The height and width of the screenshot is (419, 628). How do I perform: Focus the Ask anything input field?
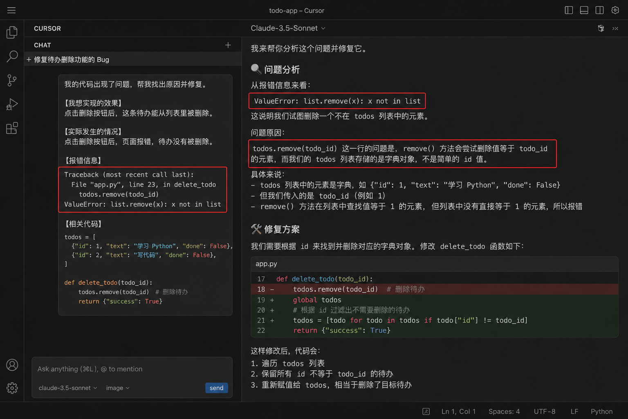point(132,369)
